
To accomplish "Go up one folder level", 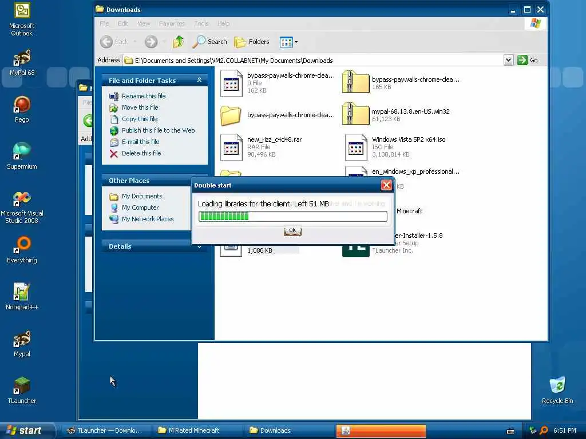I will click(x=179, y=42).
